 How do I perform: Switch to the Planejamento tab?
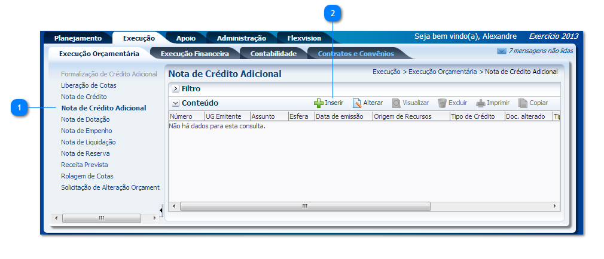click(78, 38)
